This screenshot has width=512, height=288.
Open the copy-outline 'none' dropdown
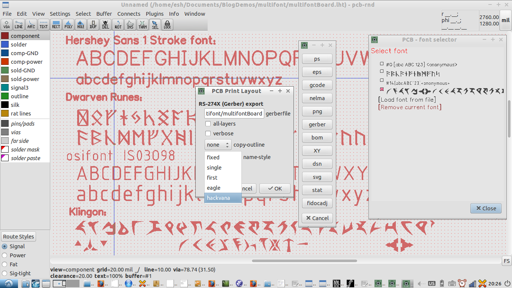tap(218, 145)
